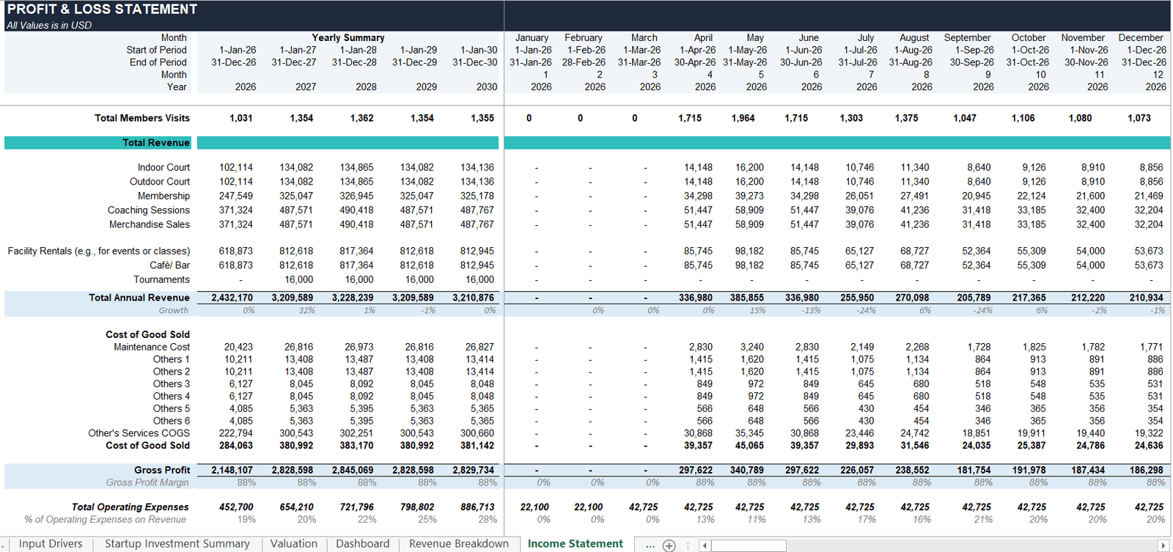
Task: Click cost of goods total 284,063
Action: [x=236, y=445]
